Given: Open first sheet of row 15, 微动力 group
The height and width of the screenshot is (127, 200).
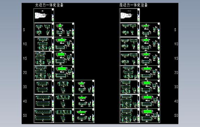Looking at the screenshot, I should coord(129,59).
